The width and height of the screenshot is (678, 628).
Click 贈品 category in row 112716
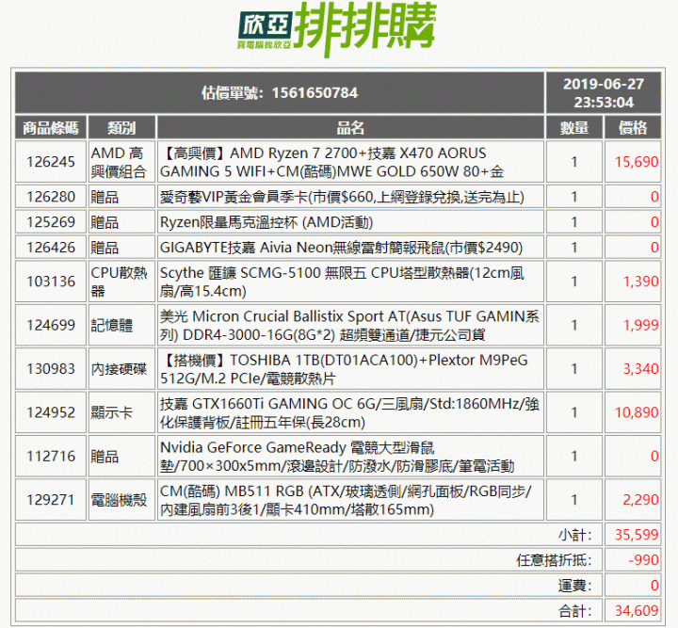(x=105, y=457)
